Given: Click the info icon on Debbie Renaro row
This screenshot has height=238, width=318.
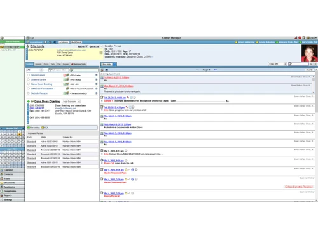Looking at the screenshot, I should [97, 93].
